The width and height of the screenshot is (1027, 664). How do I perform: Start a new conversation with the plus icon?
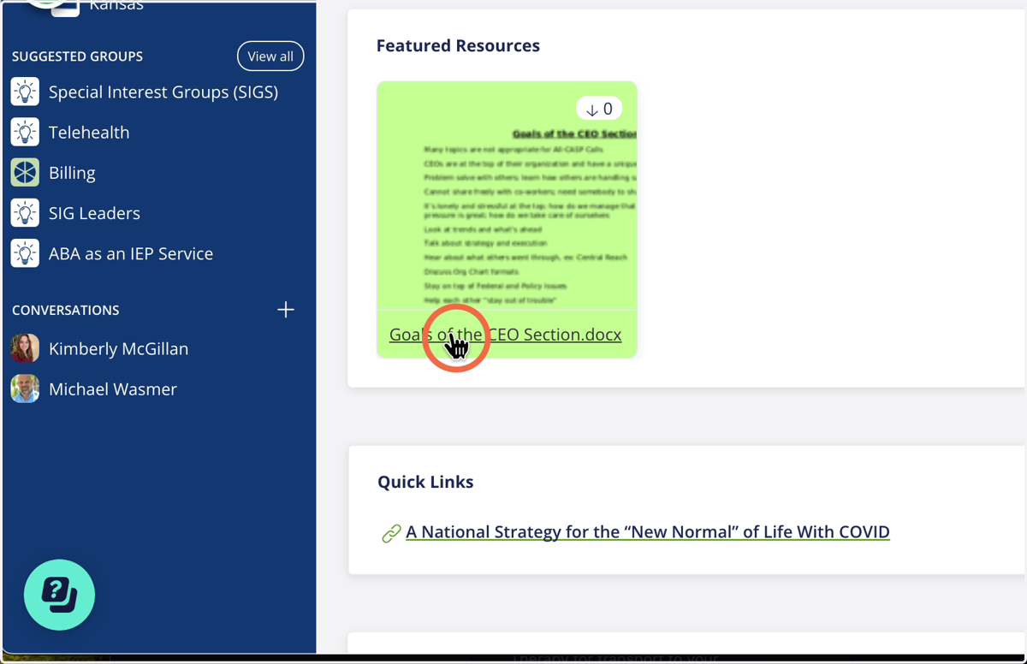tap(286, 310)
